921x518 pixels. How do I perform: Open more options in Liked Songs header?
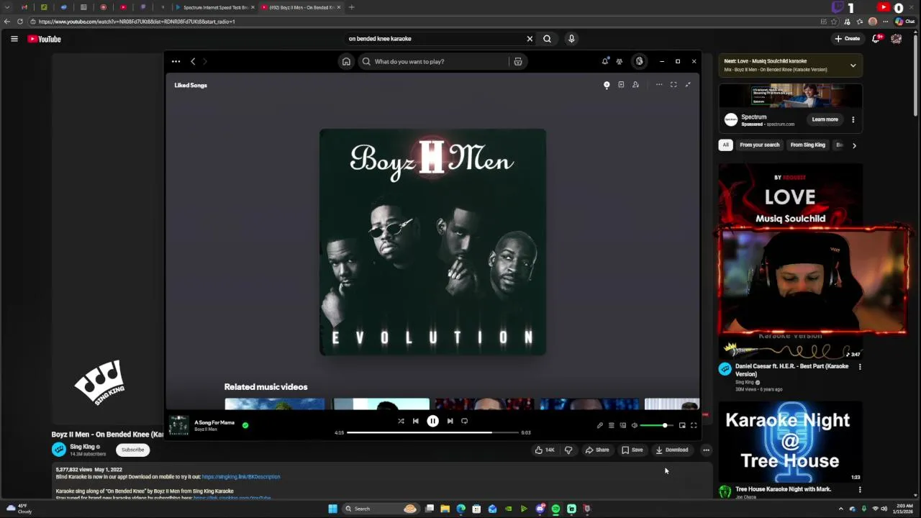[x=659, y=85]
